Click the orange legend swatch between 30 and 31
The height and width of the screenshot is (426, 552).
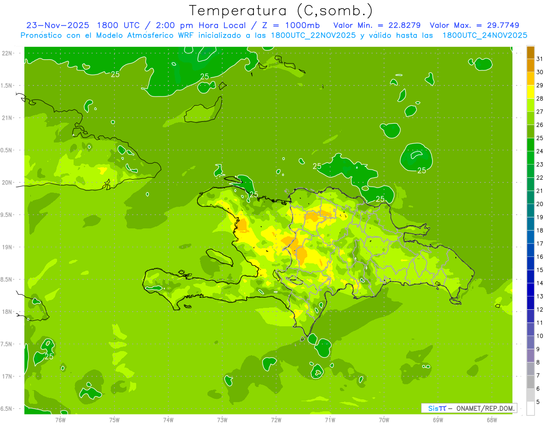pos(530,66)
